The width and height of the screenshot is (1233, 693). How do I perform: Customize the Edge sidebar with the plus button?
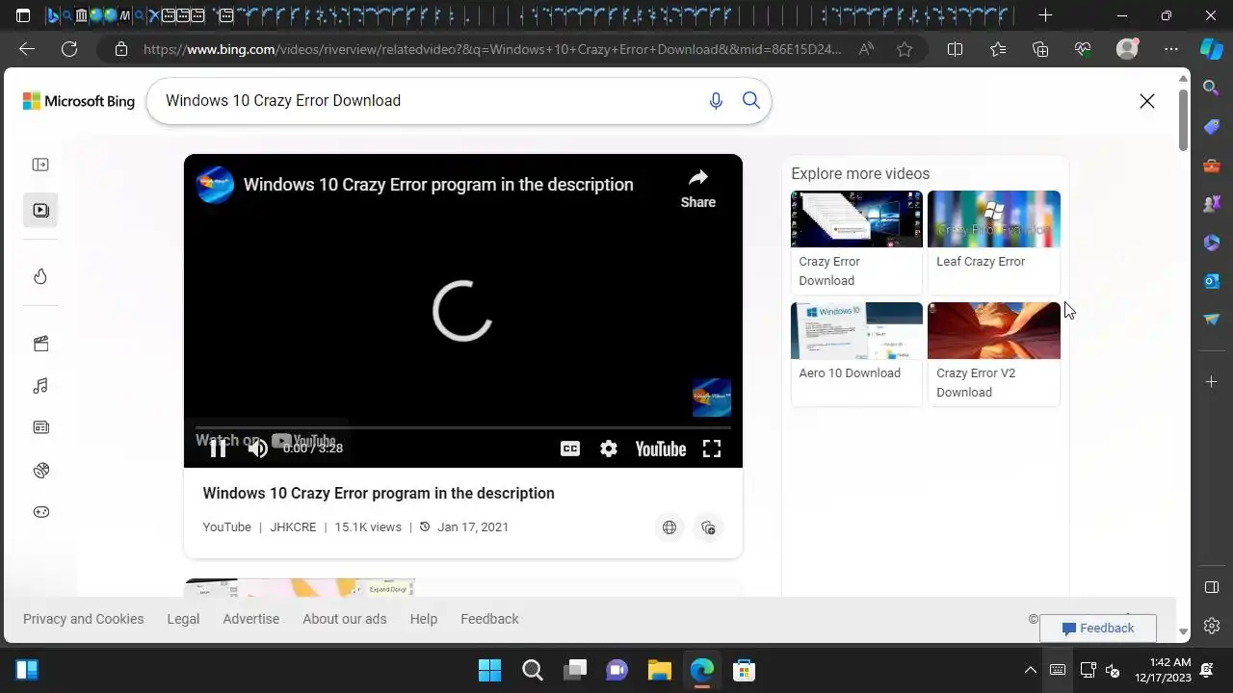coord(1212,382)
